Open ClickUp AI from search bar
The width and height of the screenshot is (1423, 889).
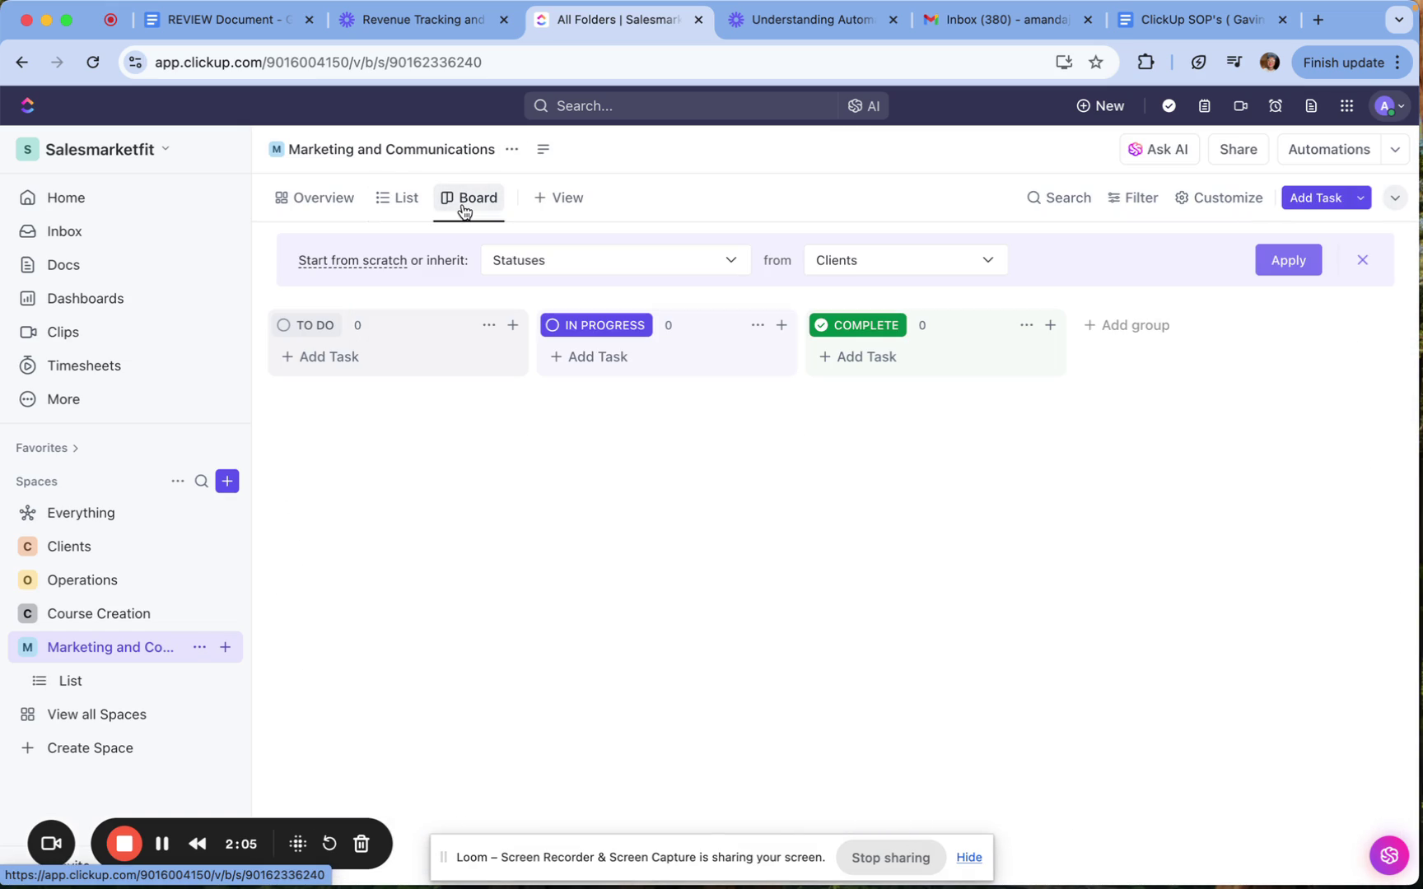click(864, 105)
